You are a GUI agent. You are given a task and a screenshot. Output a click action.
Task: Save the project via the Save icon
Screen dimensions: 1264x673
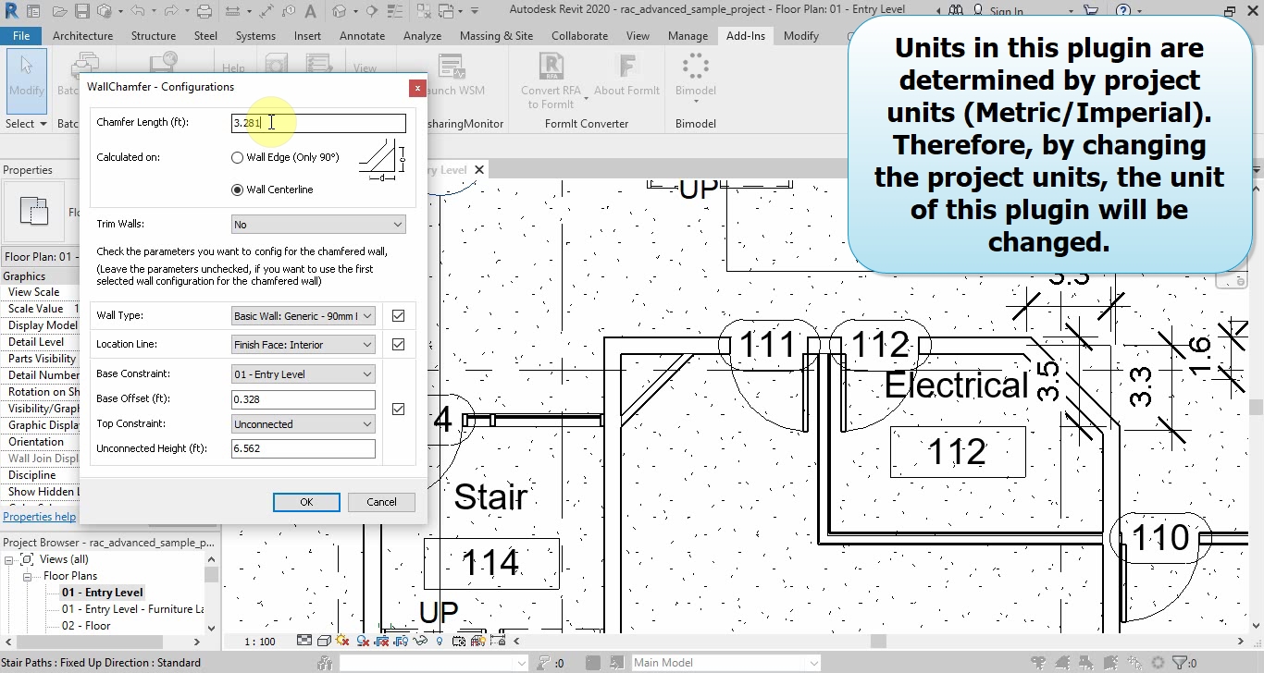[x=82, y=9]
